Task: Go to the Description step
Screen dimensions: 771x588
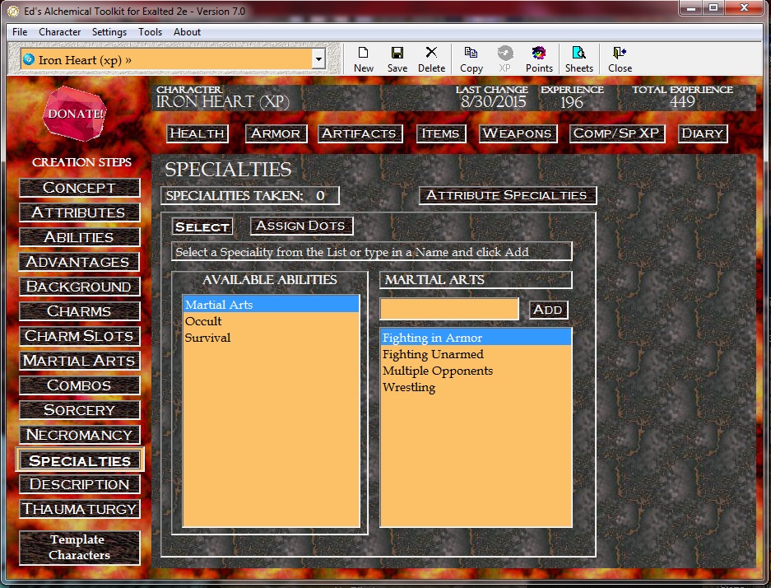Action: coord(79,484)
